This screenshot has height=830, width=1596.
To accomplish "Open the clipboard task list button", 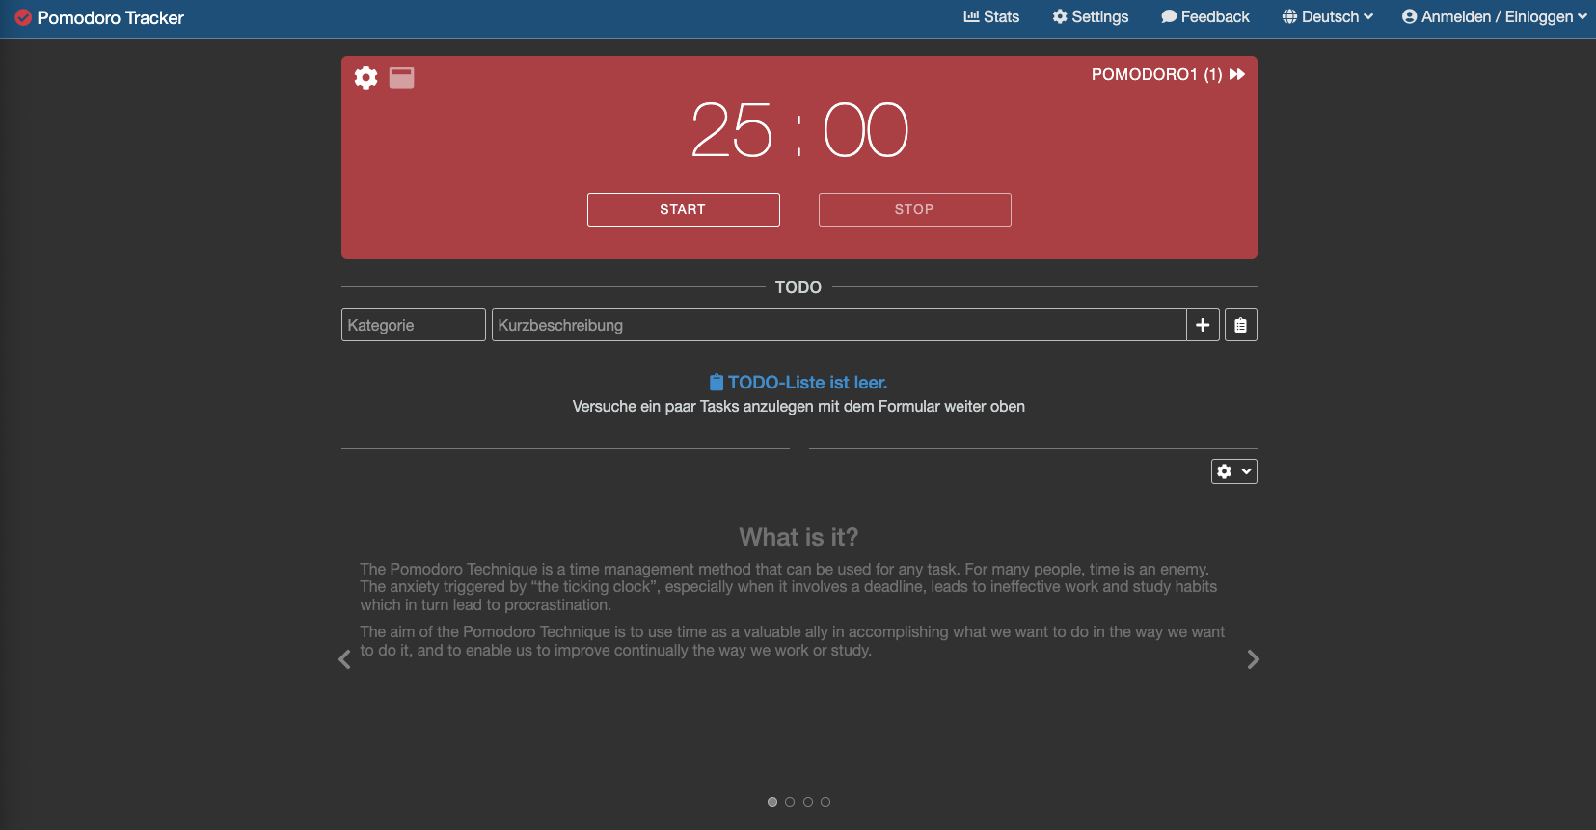I will click(1241, 325).
